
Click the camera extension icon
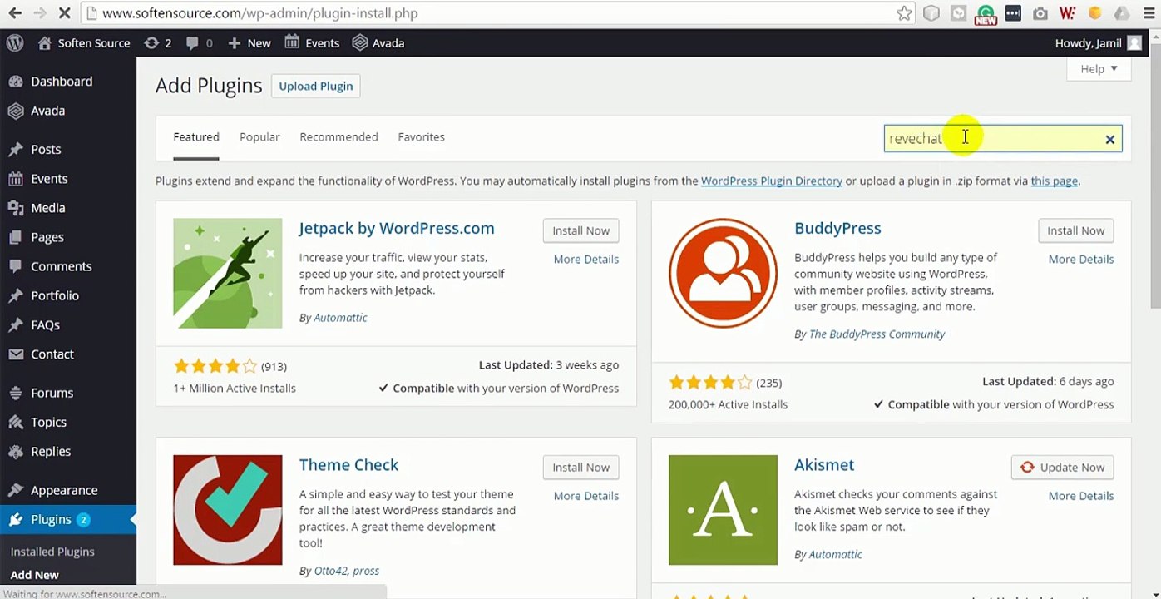click(x=1040, y=13)
